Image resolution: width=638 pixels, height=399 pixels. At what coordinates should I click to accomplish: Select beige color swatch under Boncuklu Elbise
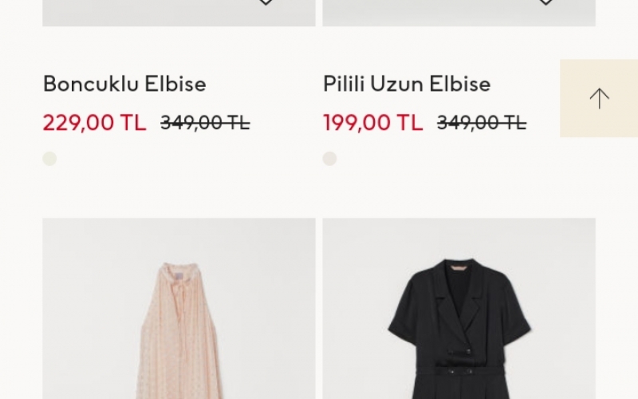(x=49, y=158)
